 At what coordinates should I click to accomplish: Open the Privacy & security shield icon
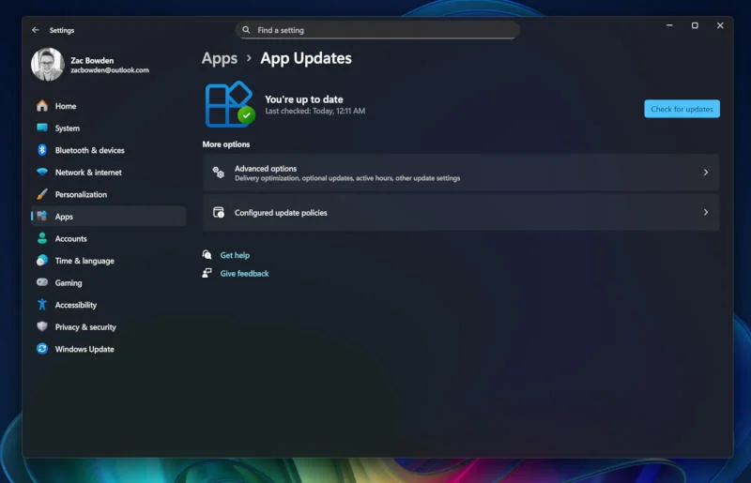coord(42,326)
